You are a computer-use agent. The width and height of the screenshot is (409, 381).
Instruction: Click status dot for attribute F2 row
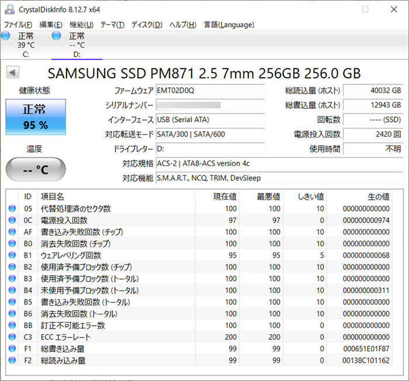tap(12, 360)
